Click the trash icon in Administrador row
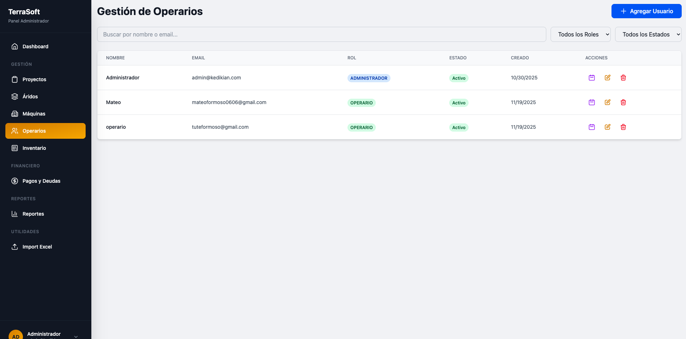This screenshot has height=339, width=686. 623,78
